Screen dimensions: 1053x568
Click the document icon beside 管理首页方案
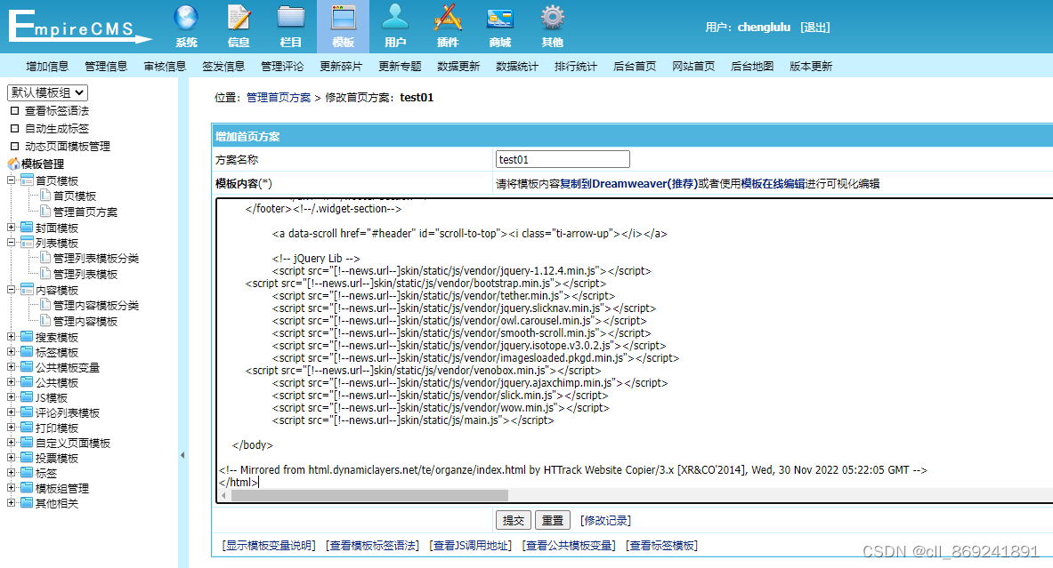point(45,212)
